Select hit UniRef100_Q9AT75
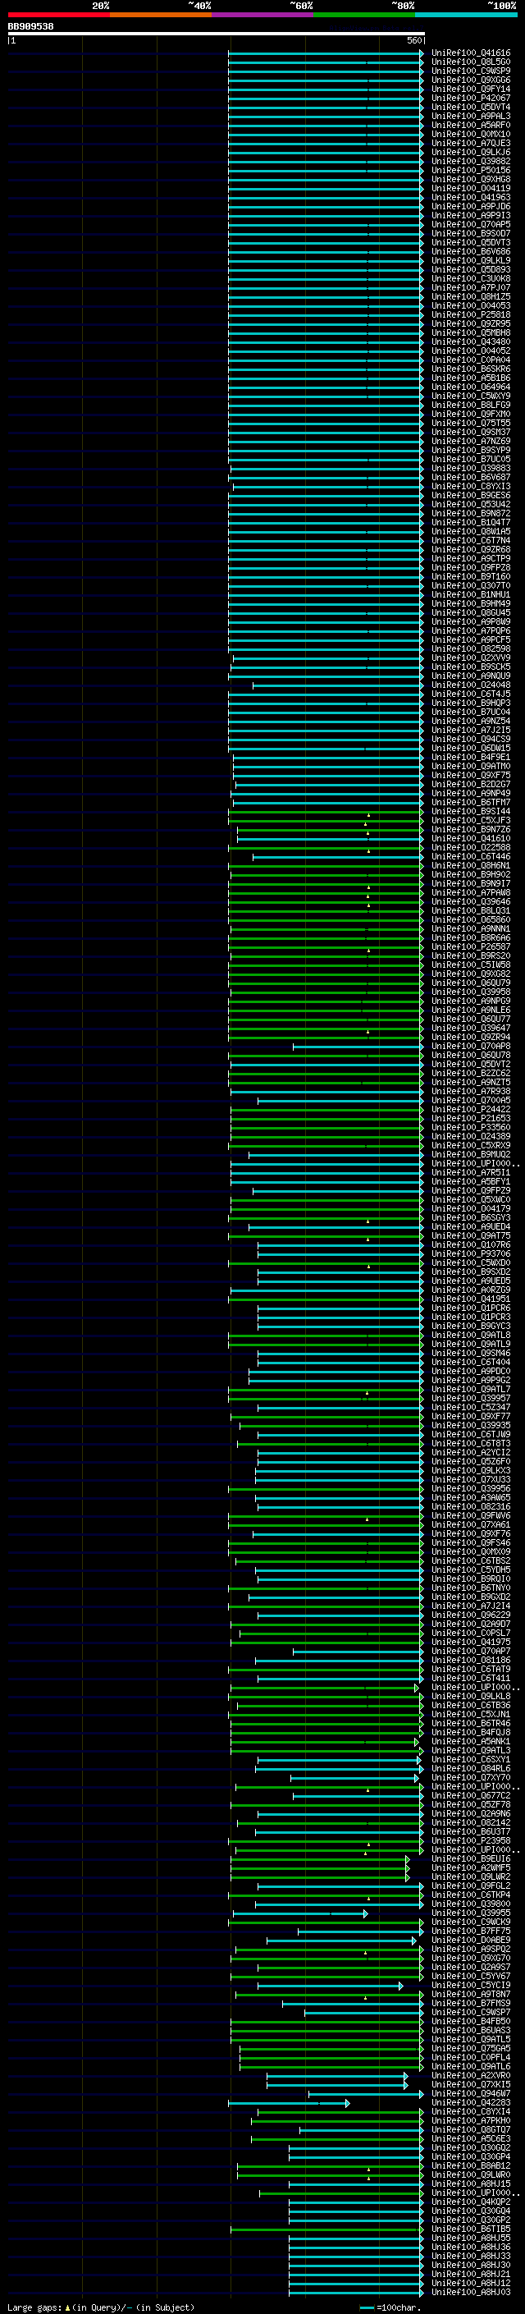 tap(471, 1235)
